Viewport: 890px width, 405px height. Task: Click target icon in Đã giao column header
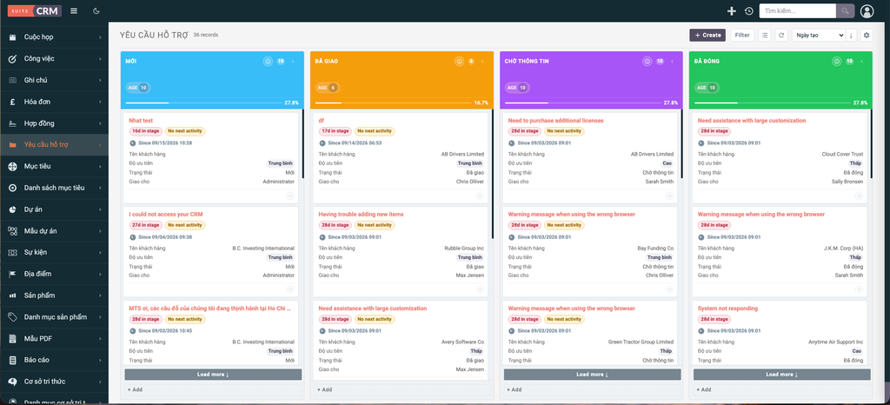pos(459,61)
